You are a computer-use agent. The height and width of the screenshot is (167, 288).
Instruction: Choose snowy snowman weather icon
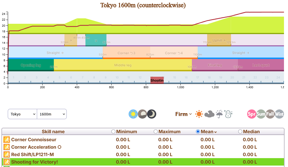tap(228, 114)
